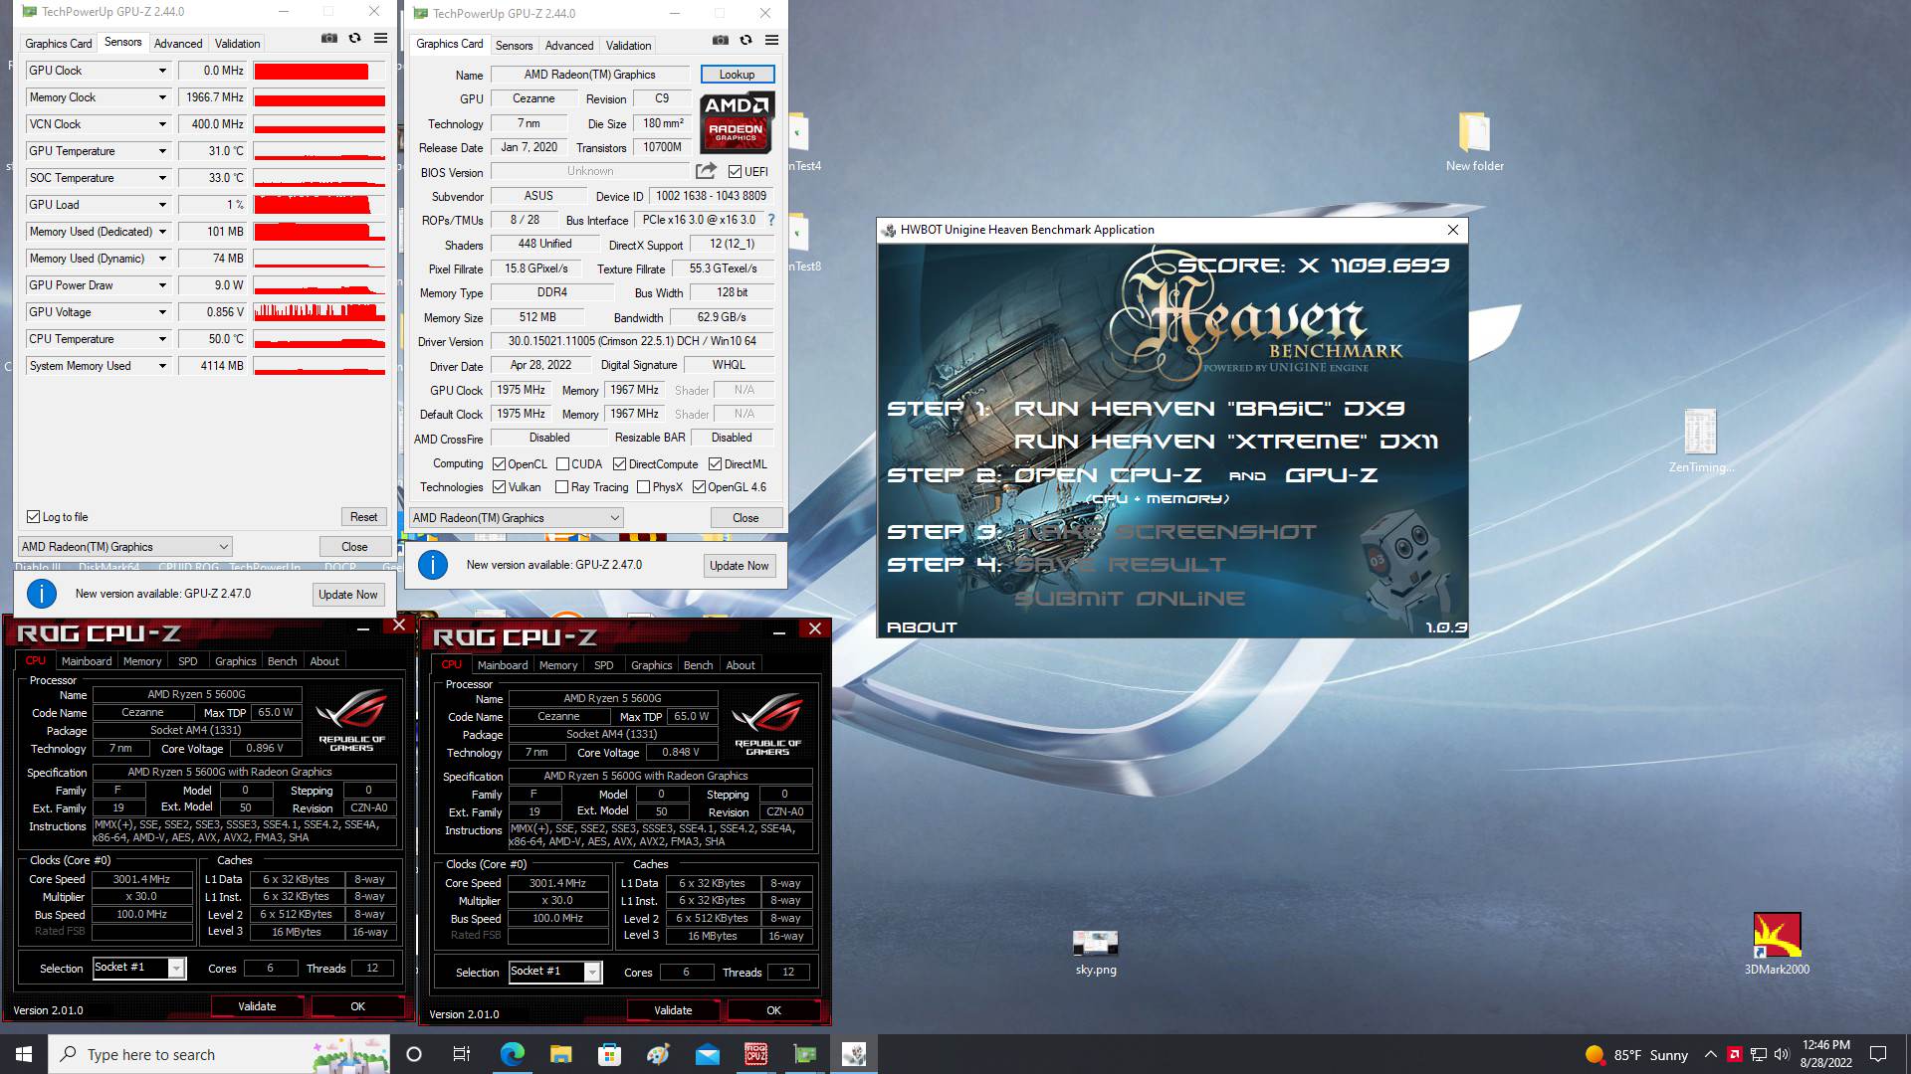Expand System Memory Used dropdown

click(x=162, y=366)
